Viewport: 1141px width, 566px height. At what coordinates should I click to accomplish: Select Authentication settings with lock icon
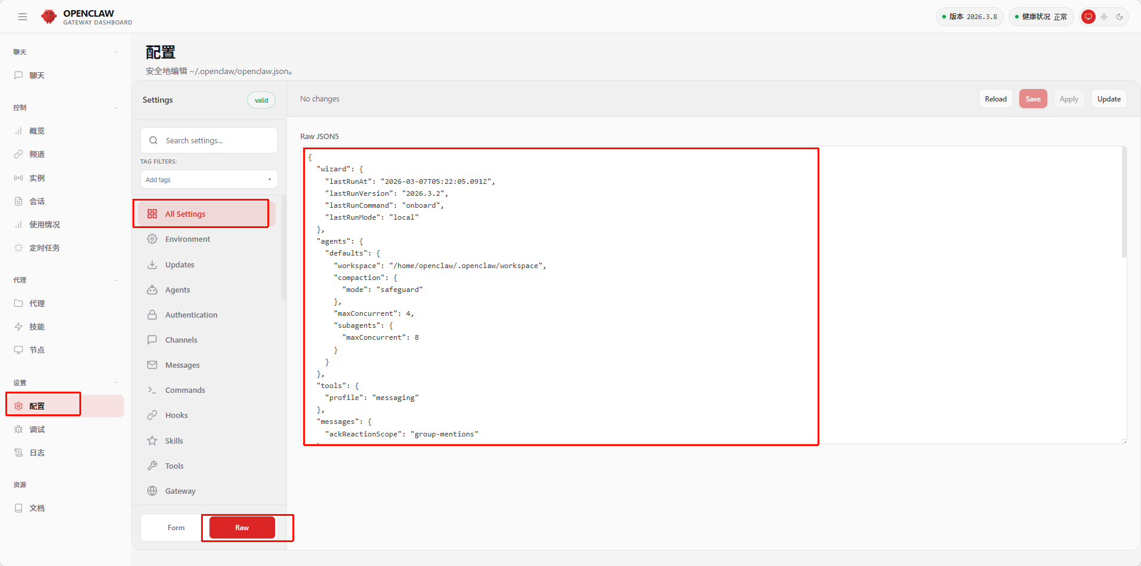[x=191, y=315]
